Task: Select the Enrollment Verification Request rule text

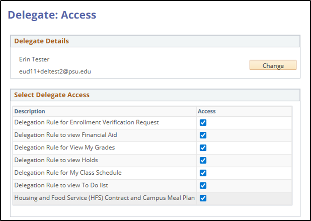Action: pos(86,122)
